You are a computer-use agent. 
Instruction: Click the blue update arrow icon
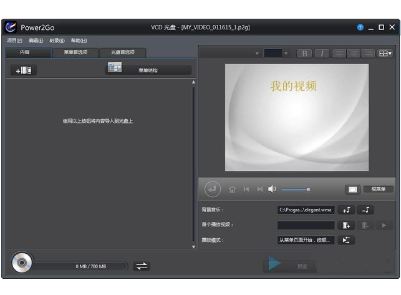(360, 27)
